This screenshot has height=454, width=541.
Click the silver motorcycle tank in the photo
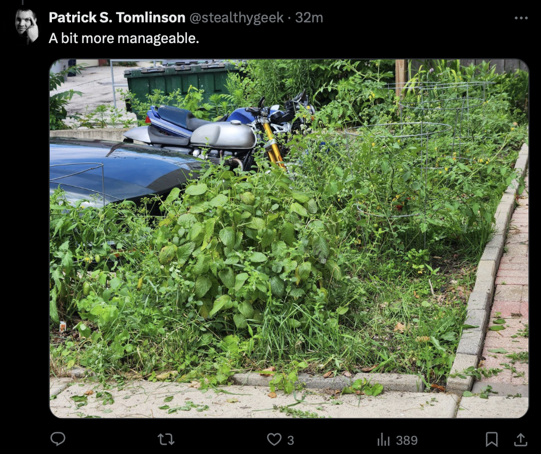pyautogui.click(x=223, y=134)
